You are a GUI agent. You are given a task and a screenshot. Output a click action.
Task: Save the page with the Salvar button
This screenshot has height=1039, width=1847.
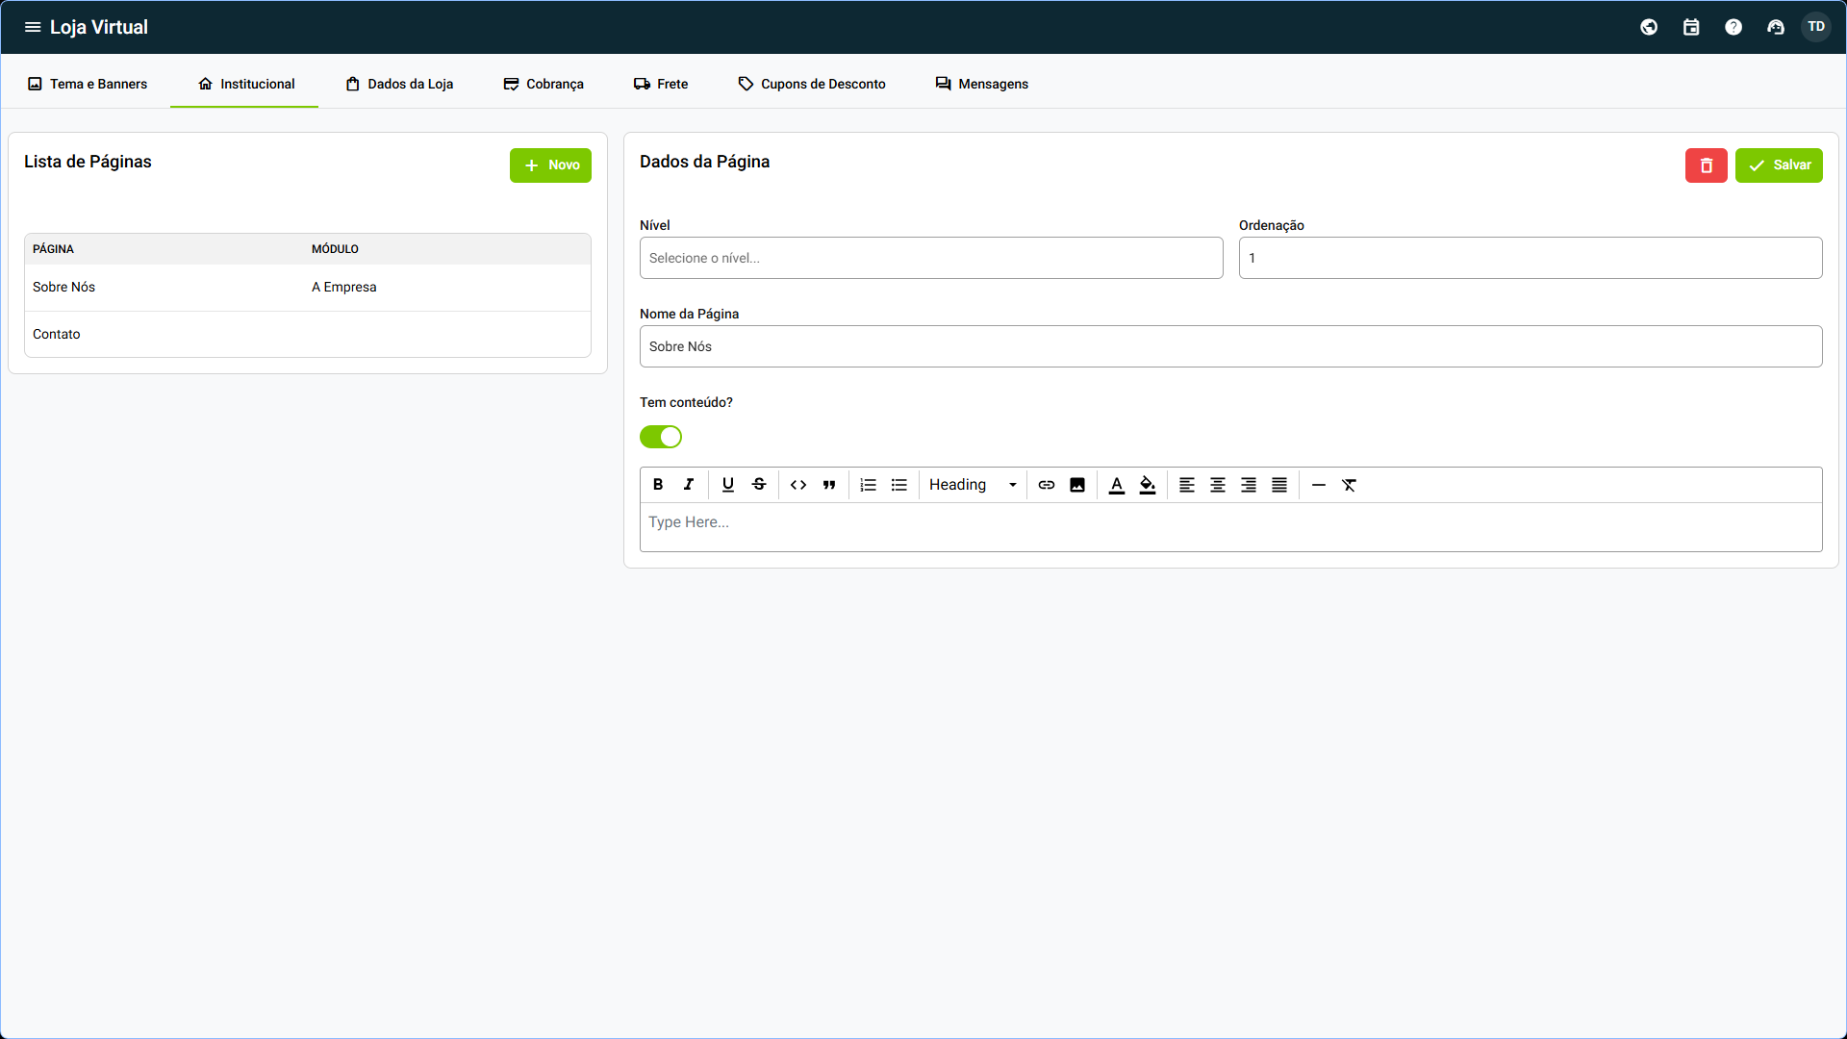(1778, 165)
